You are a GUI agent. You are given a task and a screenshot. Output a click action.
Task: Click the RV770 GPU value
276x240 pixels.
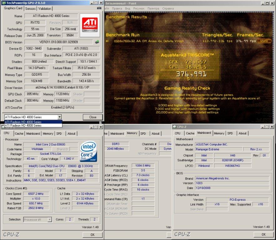(35, 22)
